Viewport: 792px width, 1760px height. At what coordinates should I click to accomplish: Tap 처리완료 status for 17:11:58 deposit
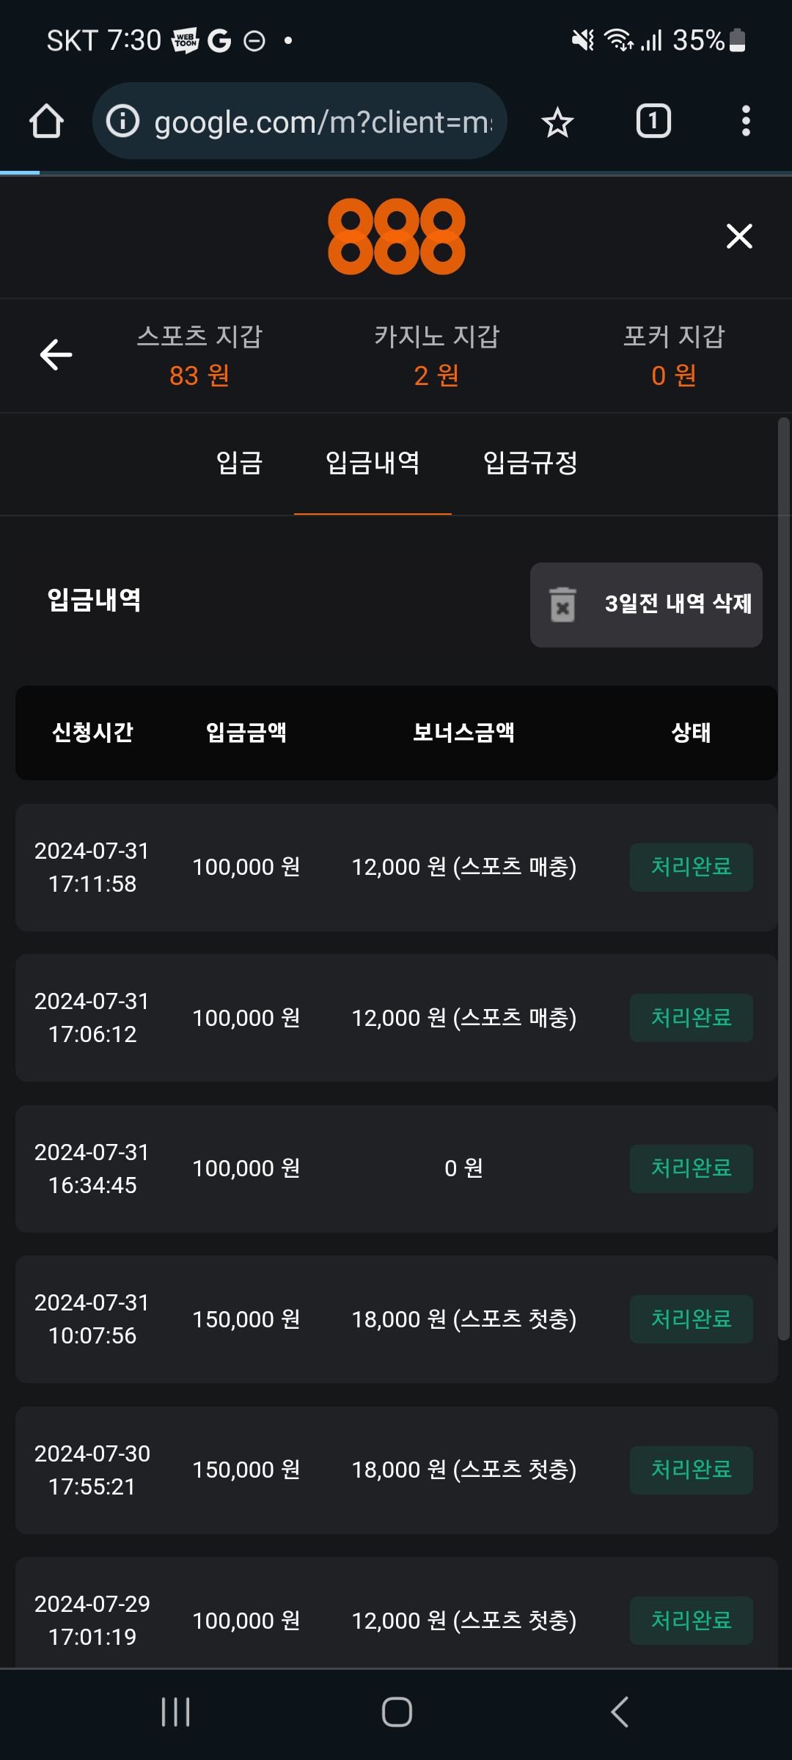pyautogui.click(x=691, y=867)
